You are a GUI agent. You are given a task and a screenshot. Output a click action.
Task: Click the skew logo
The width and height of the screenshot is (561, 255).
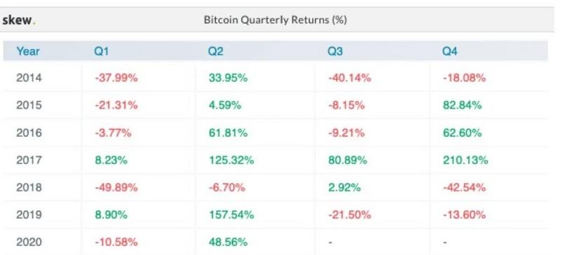tap(19, 20)
